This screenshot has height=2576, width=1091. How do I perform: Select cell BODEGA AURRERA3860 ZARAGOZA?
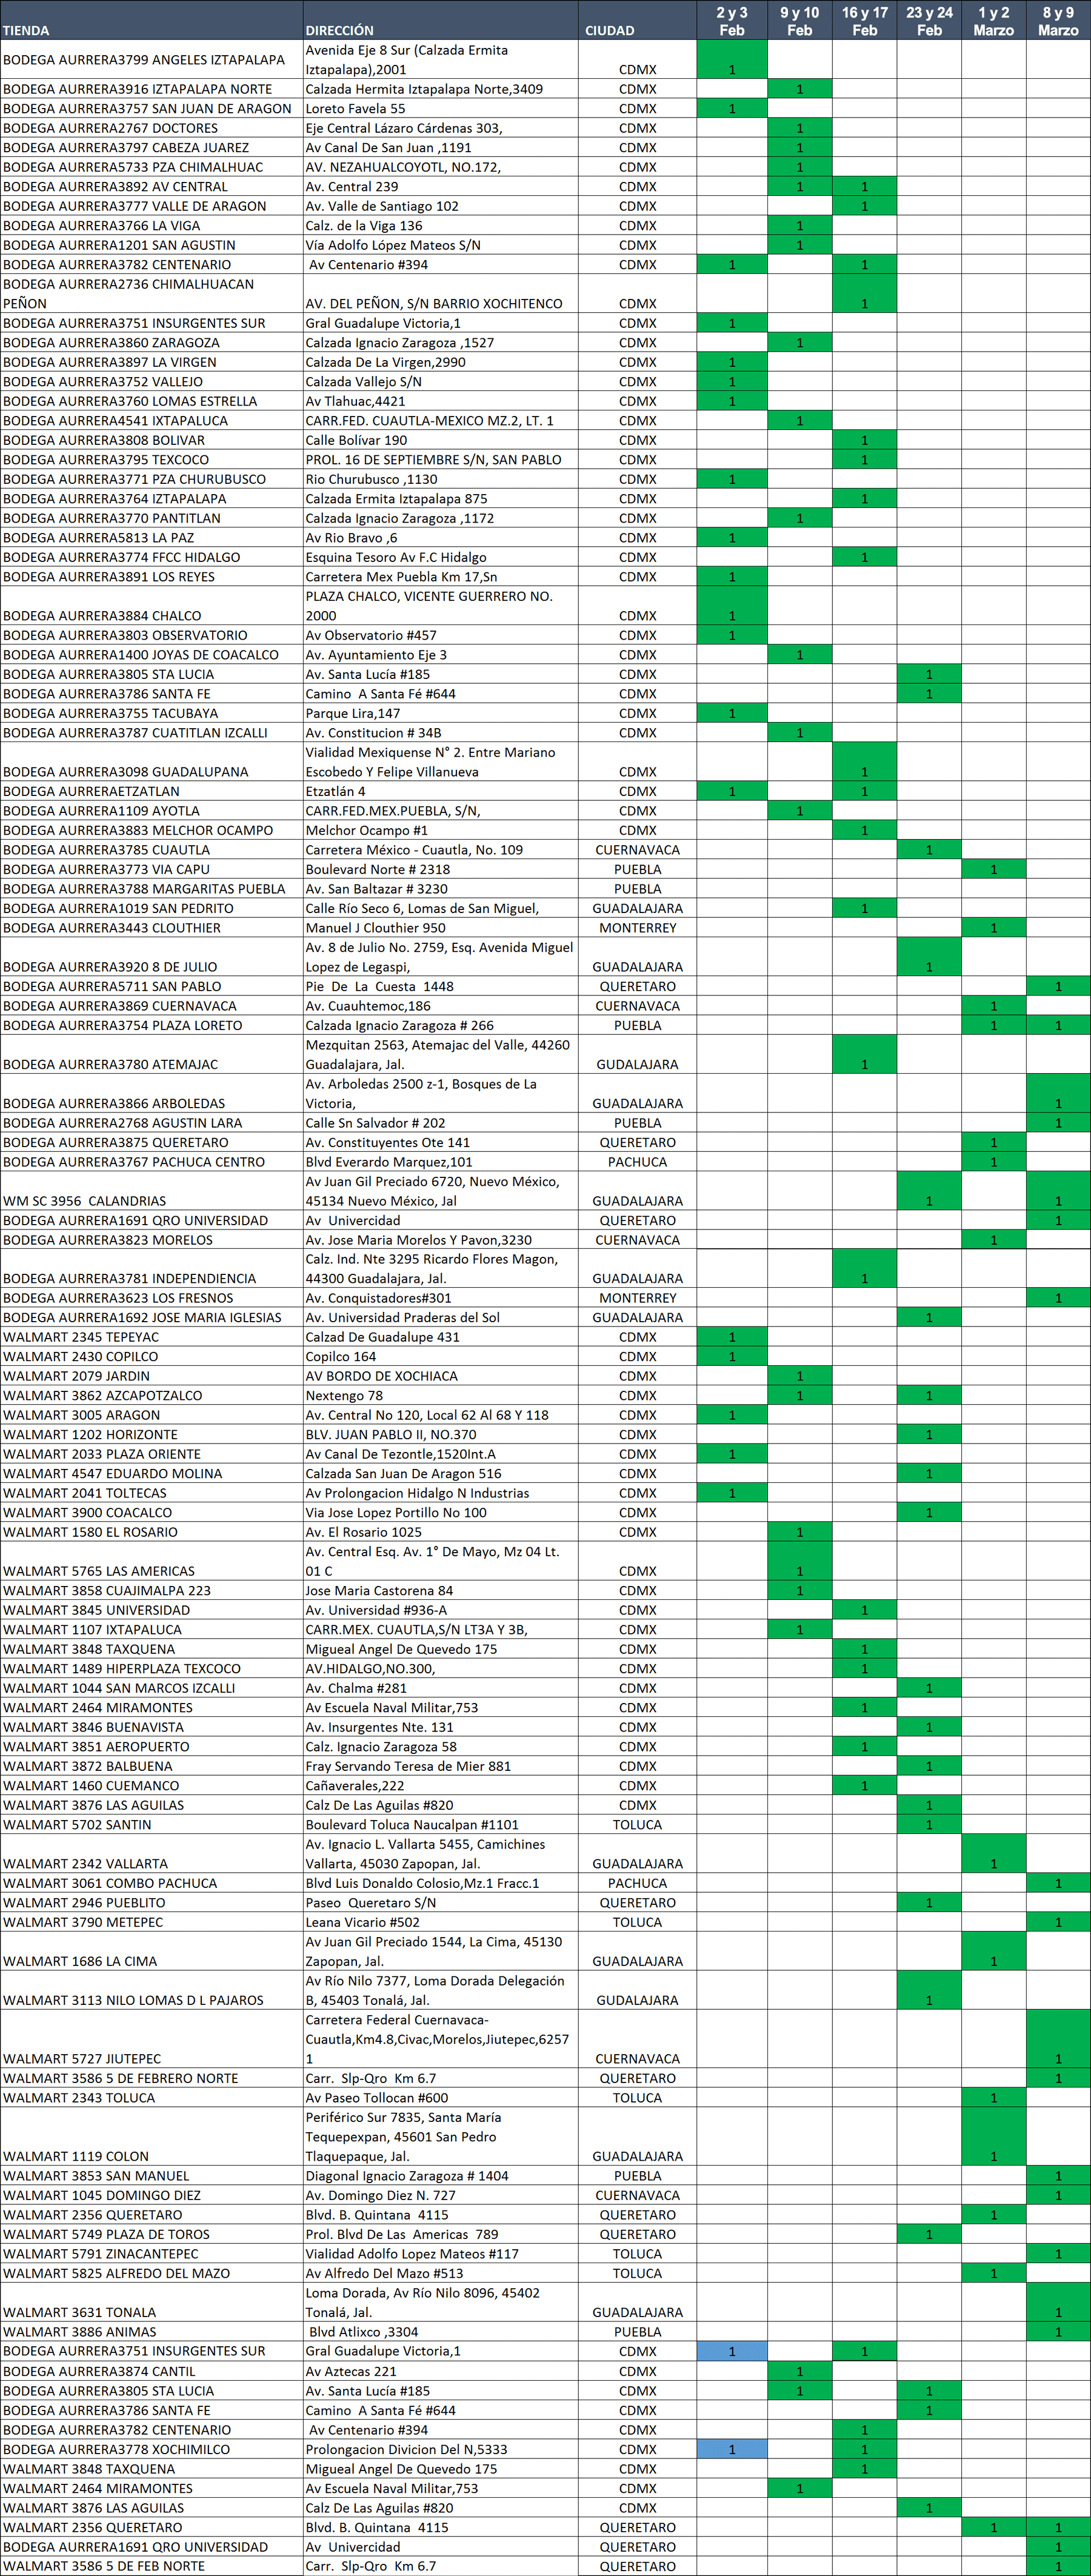point(151,342)
